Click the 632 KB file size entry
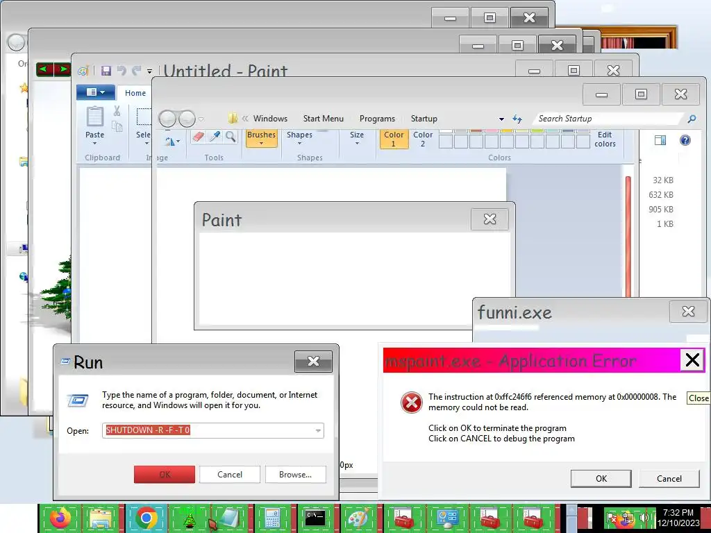Viewport: 711px width, 533px height. click(x=661, y=195)
